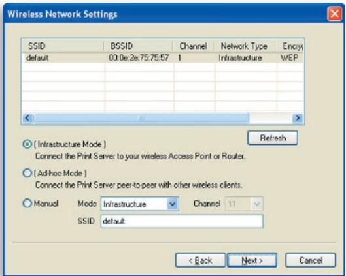The image size is (346, 276).
Task: Click the cut-off Encryption column header
Action: click(x=290, y=46)
